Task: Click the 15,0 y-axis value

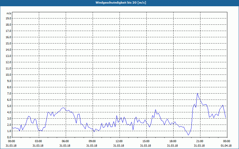Action: (8, 43)
